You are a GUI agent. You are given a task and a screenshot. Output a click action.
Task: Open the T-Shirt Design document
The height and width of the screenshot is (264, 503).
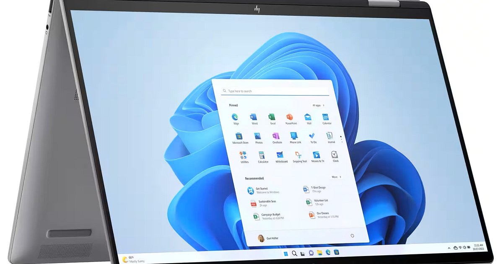[316, 189]
